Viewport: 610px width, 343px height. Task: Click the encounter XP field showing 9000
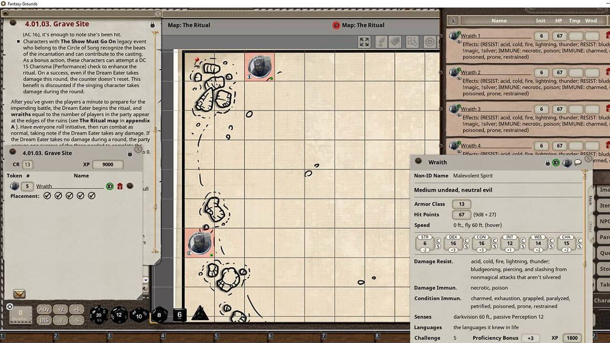[x=107, y=164]
